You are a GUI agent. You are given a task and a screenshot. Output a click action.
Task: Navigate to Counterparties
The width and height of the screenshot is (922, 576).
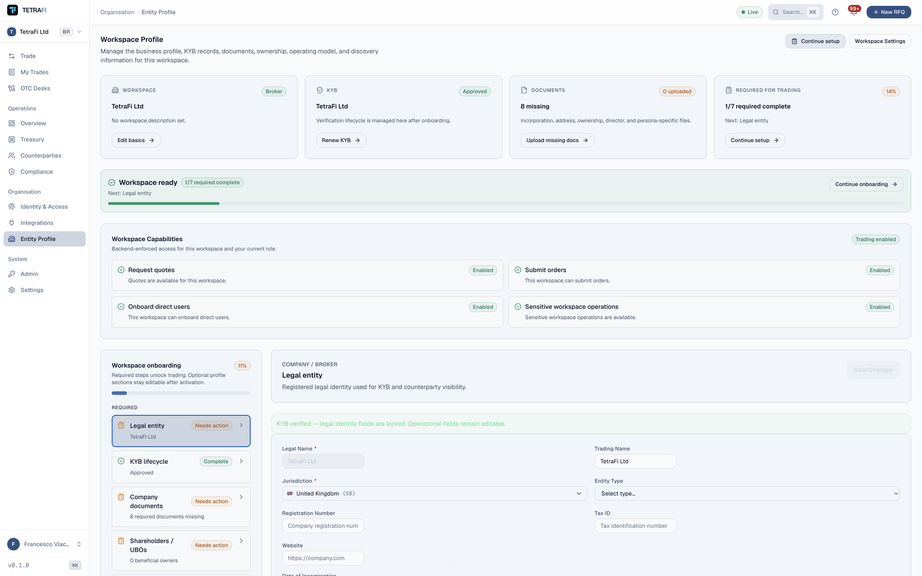point(44,156)
